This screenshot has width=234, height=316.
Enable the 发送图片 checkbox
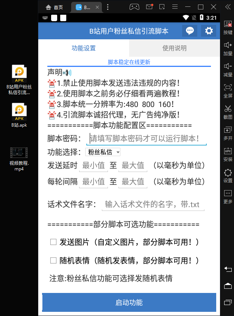(x=53, y=242)
